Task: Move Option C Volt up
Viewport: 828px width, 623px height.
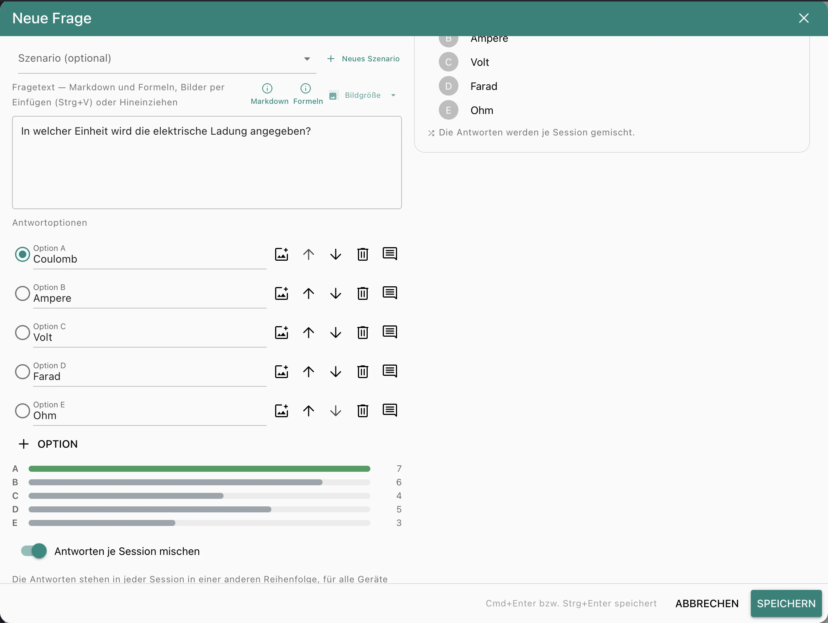Action: point(309,333)
